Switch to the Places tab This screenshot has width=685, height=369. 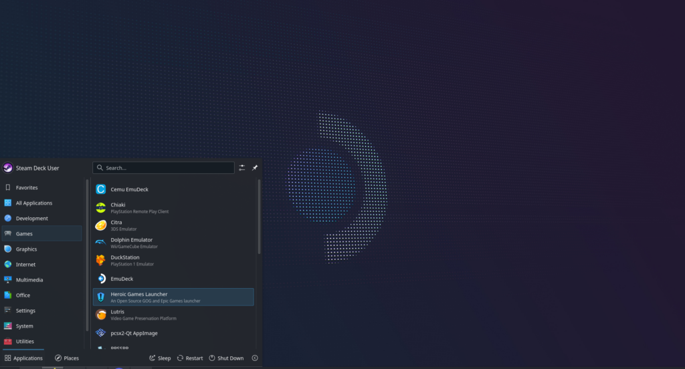tap(67, 358)
